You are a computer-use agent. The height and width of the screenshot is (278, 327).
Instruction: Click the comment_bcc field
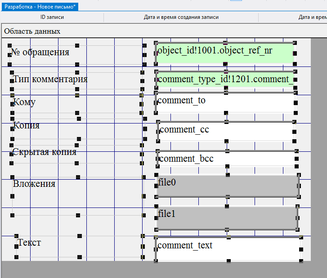[226, 159]
